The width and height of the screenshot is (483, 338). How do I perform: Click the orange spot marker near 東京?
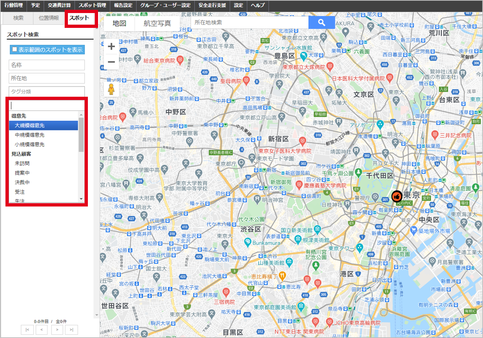pos(397,196)
